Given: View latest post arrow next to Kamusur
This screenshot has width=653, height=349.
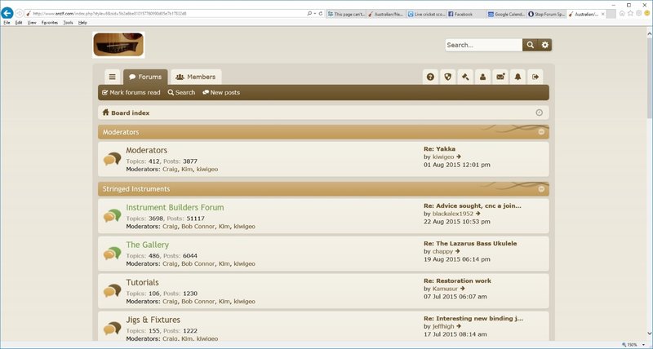Looking at the screenshot, I should [462, 289].
